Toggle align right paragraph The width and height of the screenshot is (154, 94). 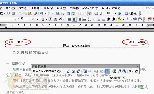[x=79, y=19]
